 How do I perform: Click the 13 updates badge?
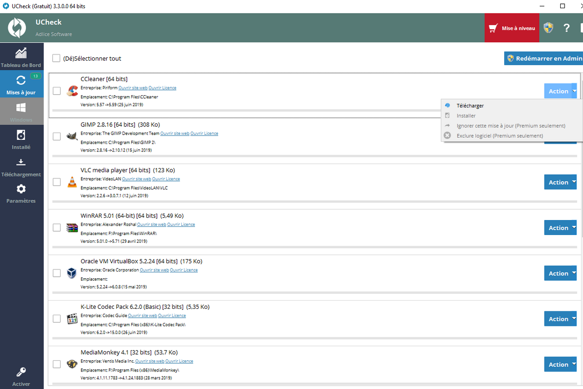pyautogui.click(x=35, y=76)
